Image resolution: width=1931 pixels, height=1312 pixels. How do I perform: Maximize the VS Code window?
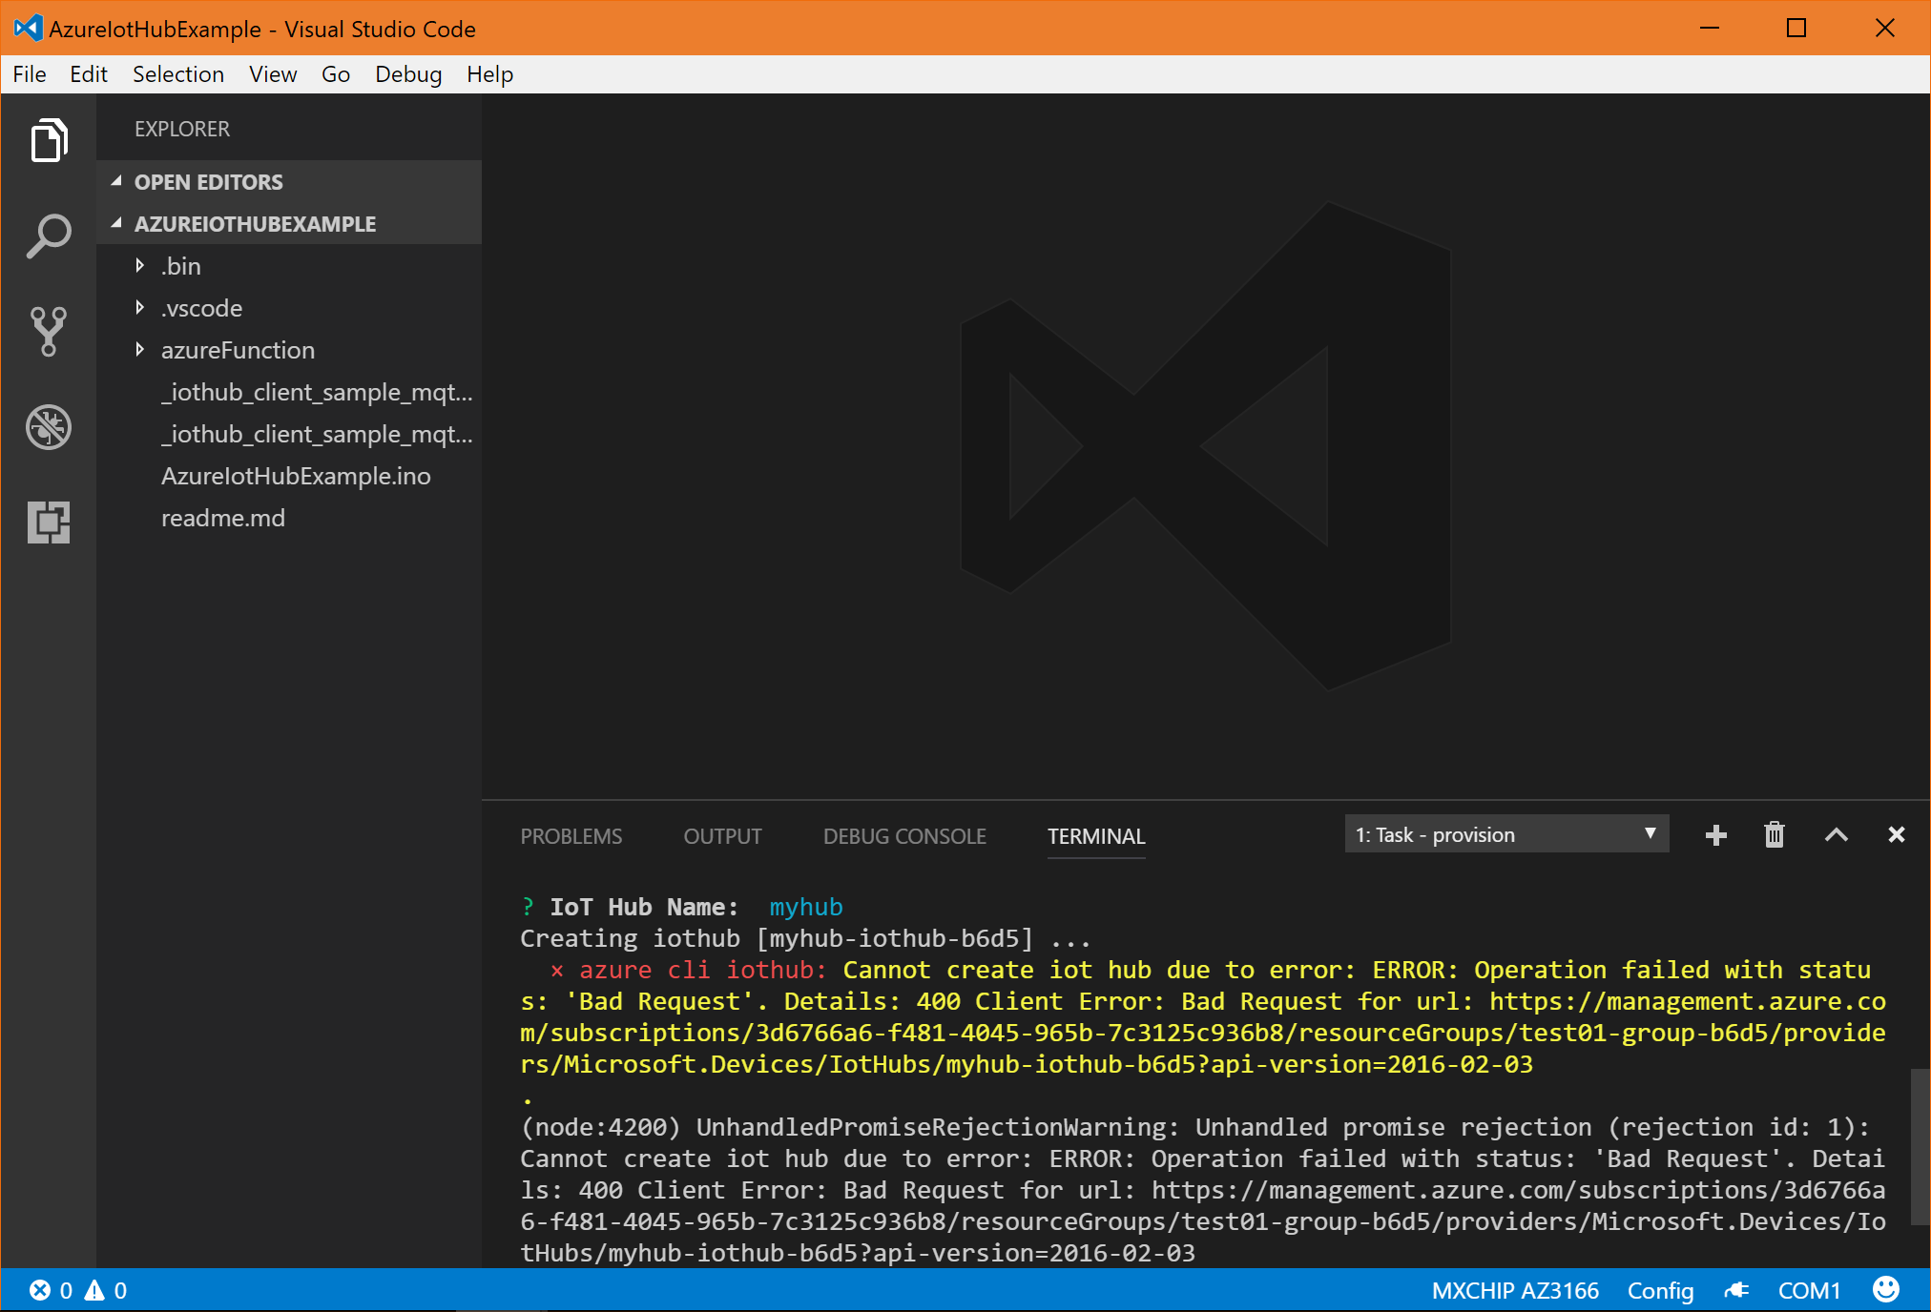click(x=1796, y=29)
